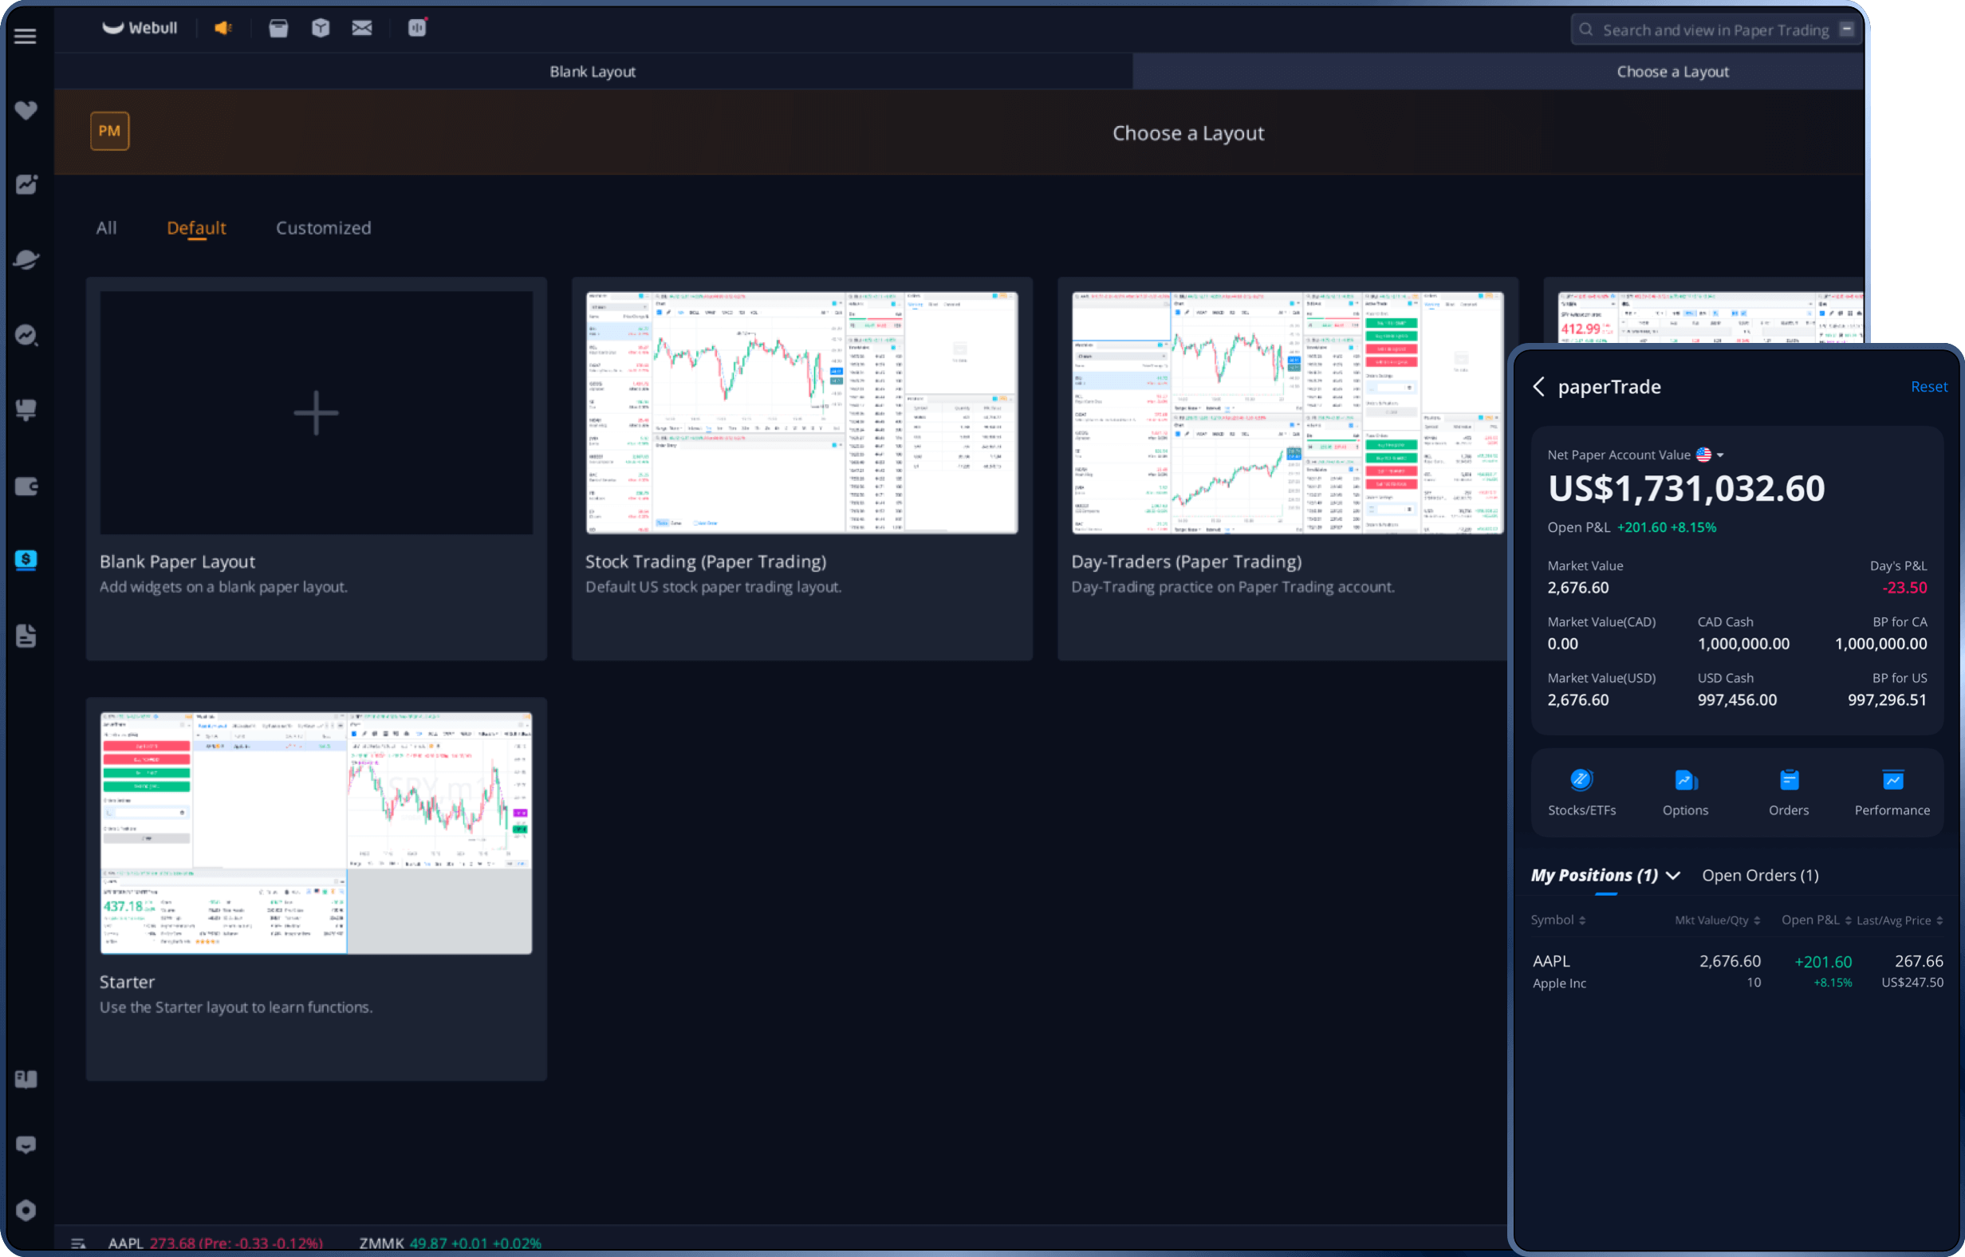The image size is (1965, 1257).
Task: Switch to the Customized layouts tab
Action: click(x=323, y=228)
